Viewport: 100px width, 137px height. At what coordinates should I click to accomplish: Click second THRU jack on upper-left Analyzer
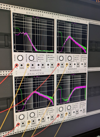tap(33, 65)
